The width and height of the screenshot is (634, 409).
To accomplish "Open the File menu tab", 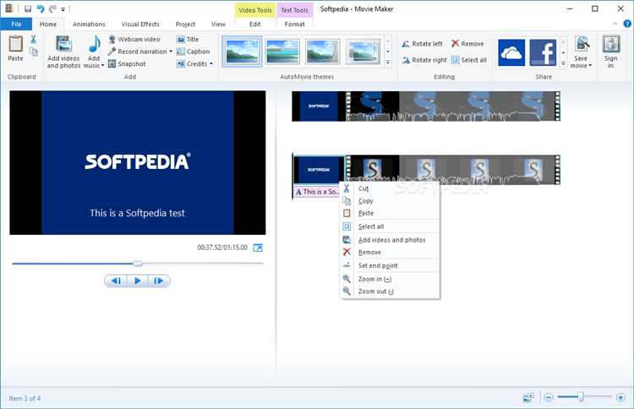I will pos(16,25).
